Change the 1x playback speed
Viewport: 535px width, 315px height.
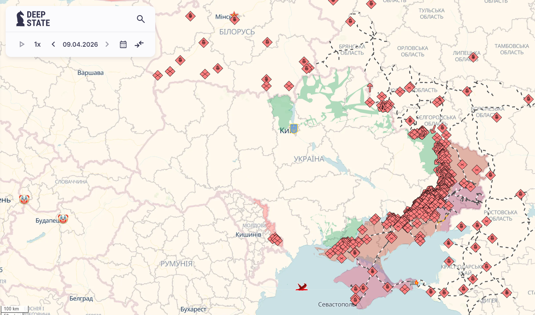(x=37, y=44)
